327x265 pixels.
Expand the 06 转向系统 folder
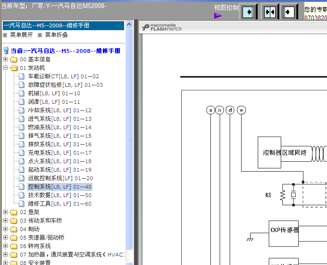[x=5, y=246]
